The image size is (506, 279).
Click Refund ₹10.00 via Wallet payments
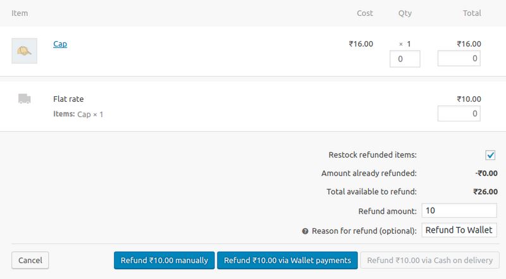[x=287, y=260]
